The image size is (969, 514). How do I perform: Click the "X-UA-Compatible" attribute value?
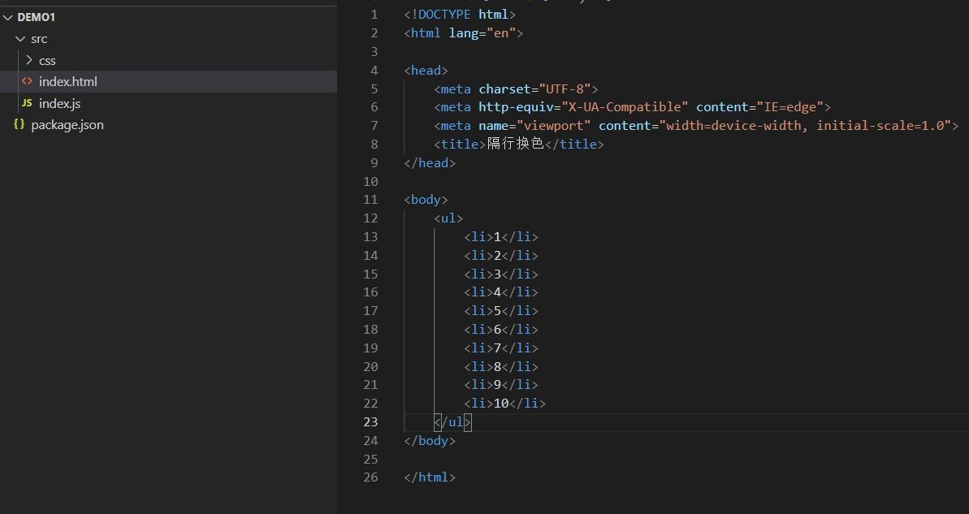[x=624, y=107]
